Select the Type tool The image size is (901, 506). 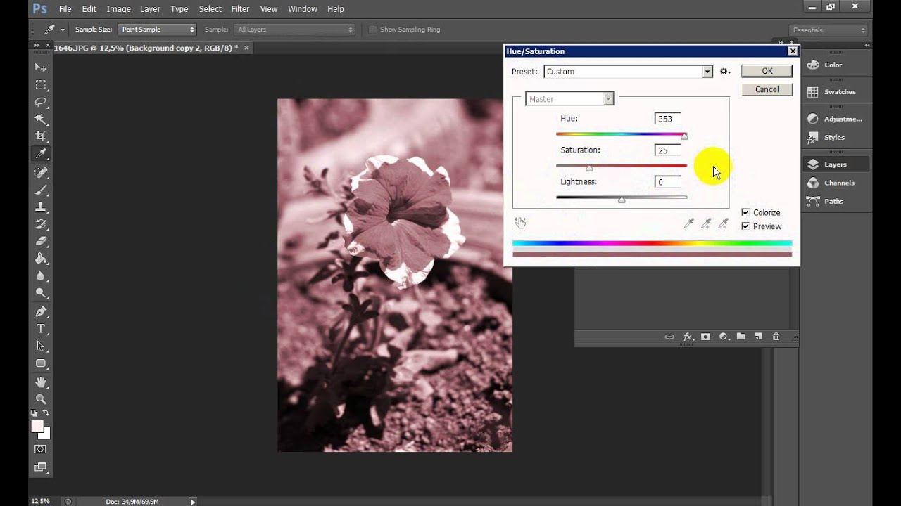coord(41,329)
